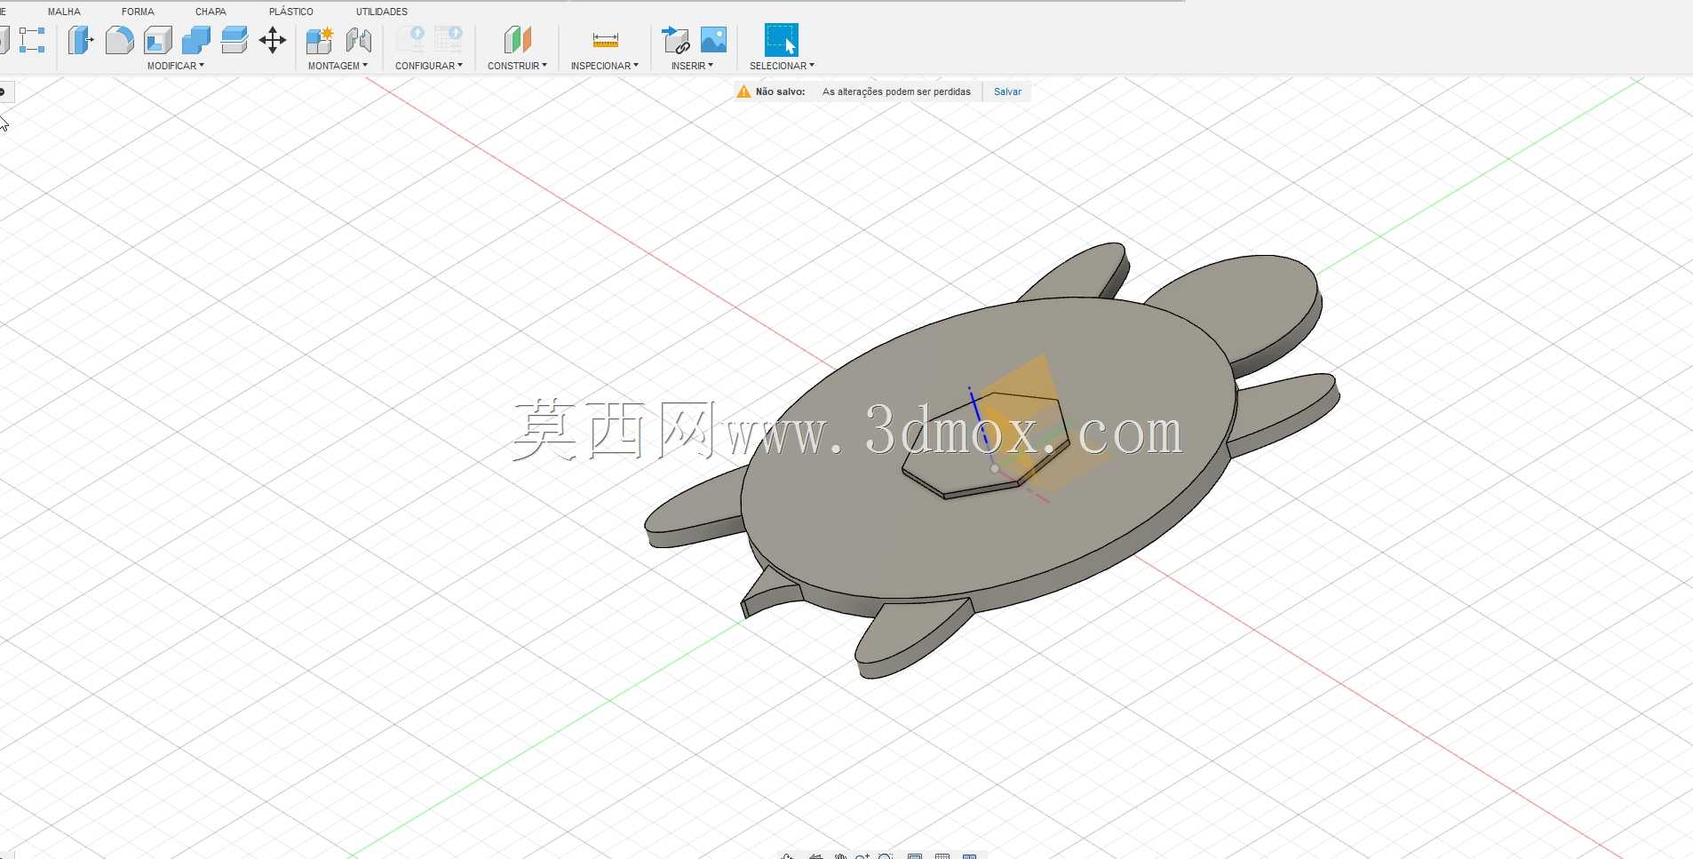
Task: Select the Offset Face tool
Action: [234, 40]
